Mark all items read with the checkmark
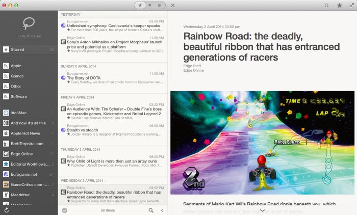 pos(65,210)
